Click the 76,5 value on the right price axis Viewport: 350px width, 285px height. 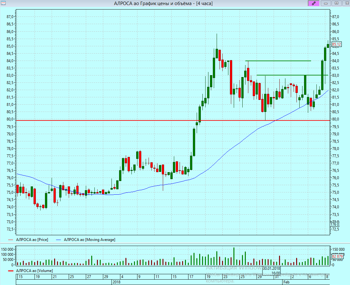coord(335,171)
